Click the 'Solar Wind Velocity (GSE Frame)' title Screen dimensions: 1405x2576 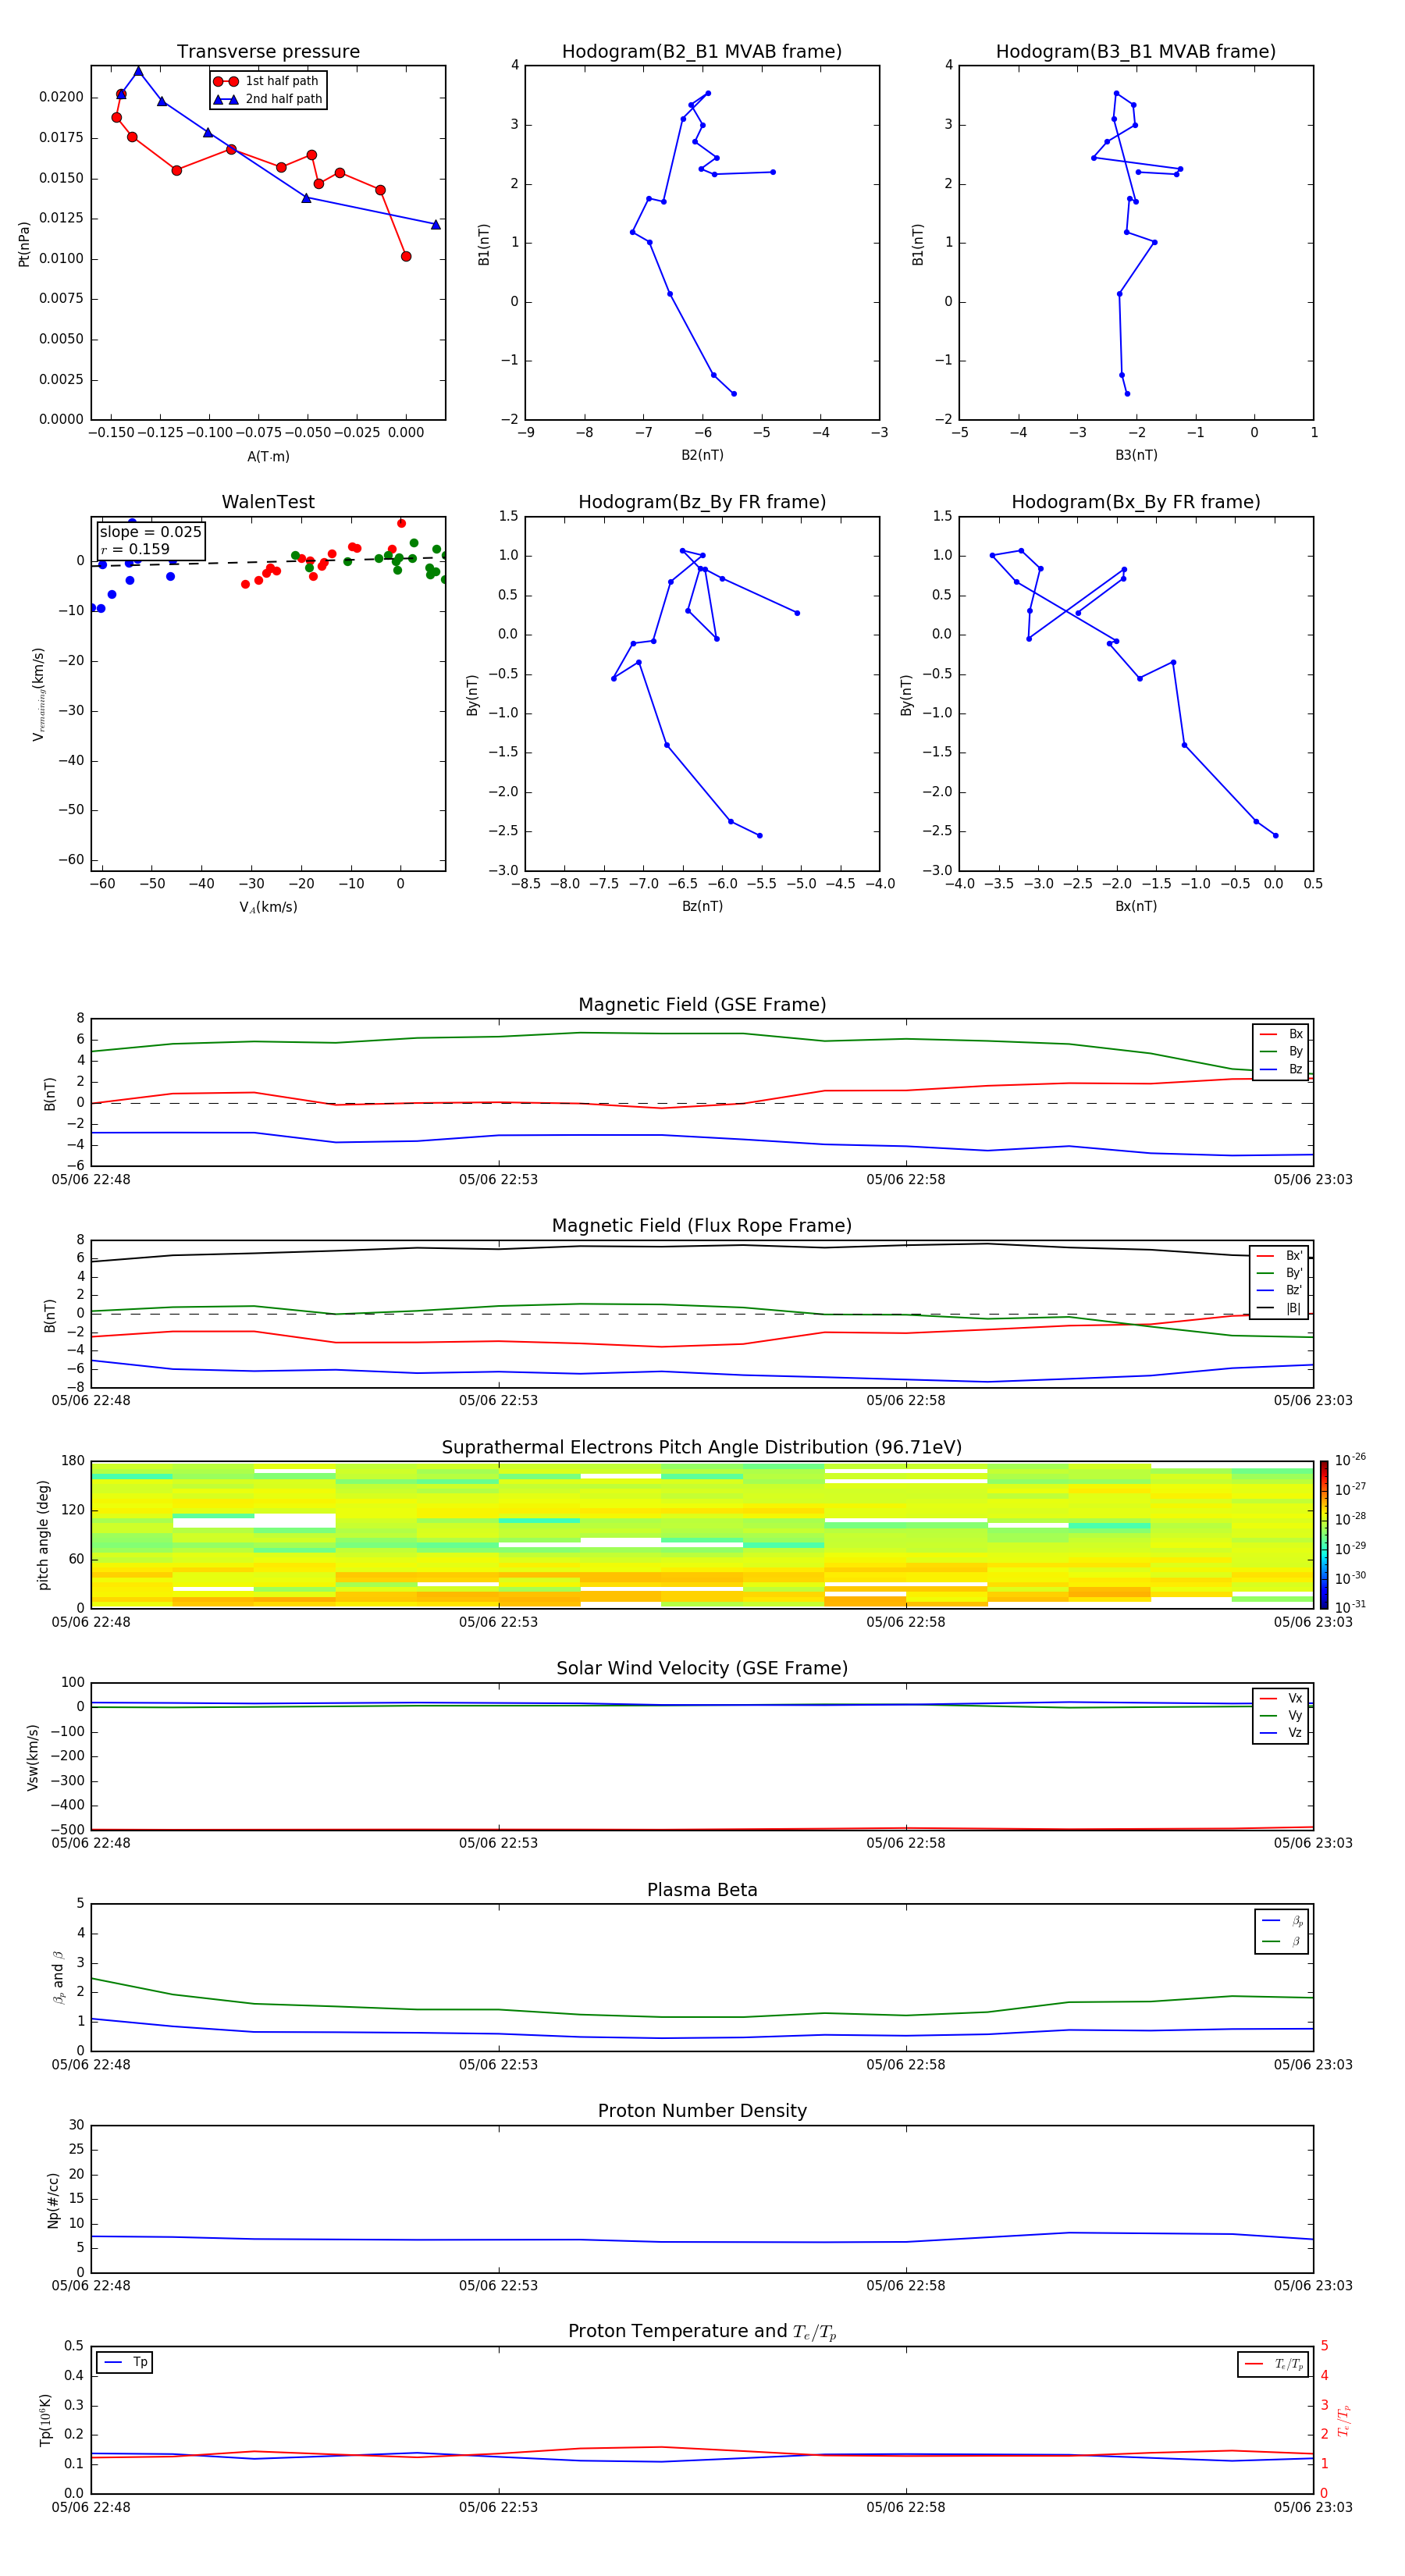[702, 1669]
